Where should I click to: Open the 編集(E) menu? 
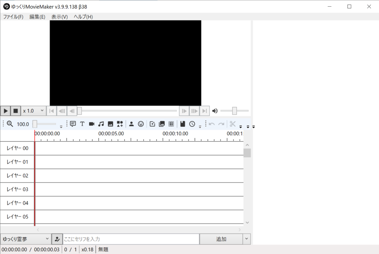point(37,17)
